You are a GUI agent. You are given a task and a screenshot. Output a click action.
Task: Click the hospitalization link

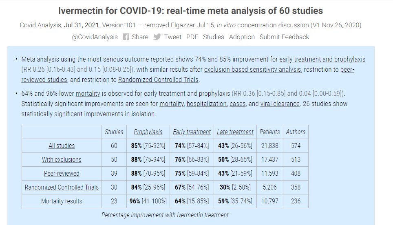[206, 104]
